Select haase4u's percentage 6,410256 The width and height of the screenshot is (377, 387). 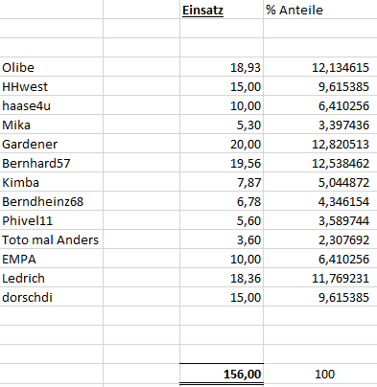320,105
